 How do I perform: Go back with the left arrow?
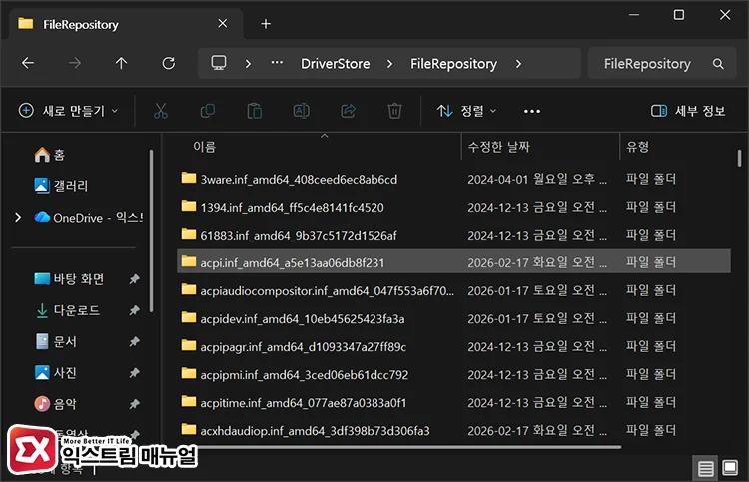(28, 63)
